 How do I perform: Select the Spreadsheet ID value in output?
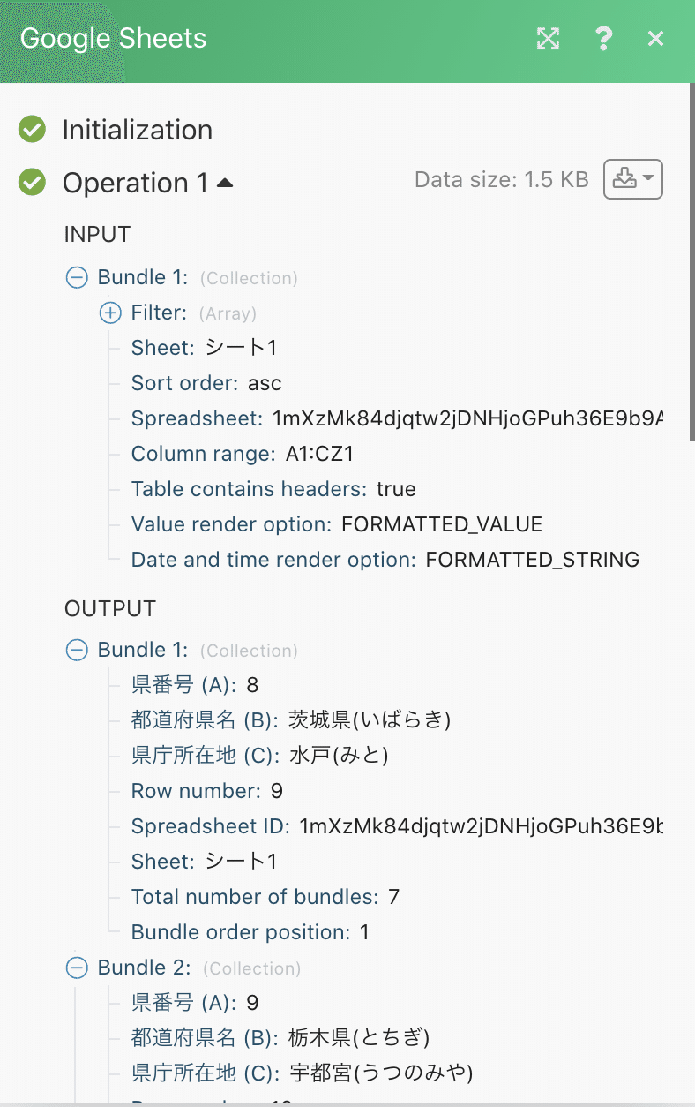481,826
